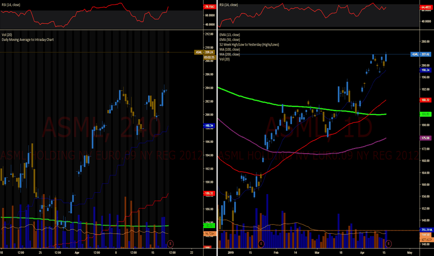This screenshot has height=256, width=434.
Task: Click the 22 date label on left time axis
Action: click(191, 252)
